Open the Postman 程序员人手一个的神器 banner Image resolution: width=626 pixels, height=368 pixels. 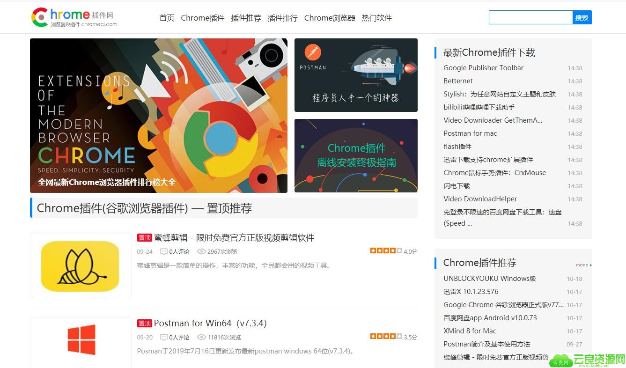point(356,75)
